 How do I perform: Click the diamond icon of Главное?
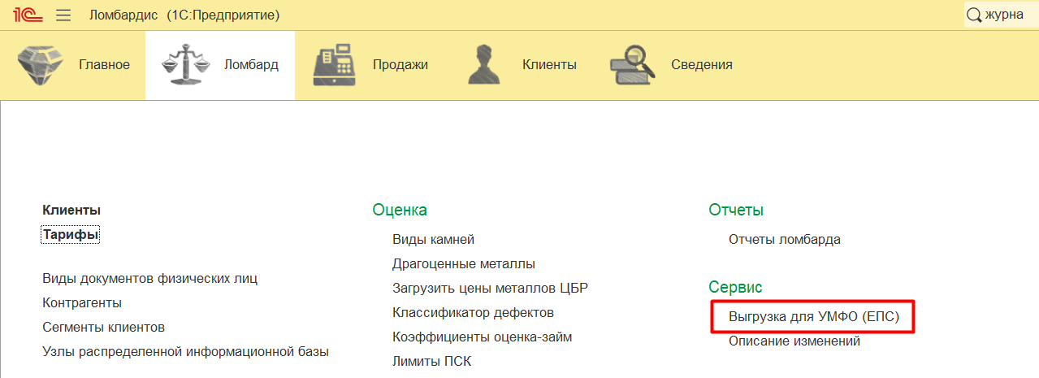click(x=42, y=65)
